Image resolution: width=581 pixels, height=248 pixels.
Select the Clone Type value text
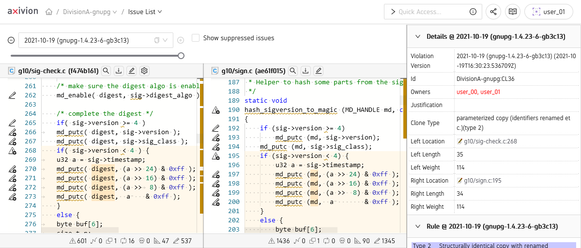[513, 123]
